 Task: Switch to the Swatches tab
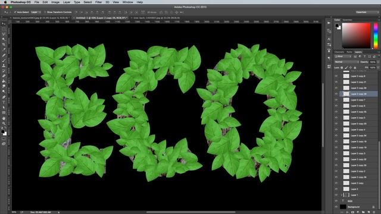click(x=347, y=20)
